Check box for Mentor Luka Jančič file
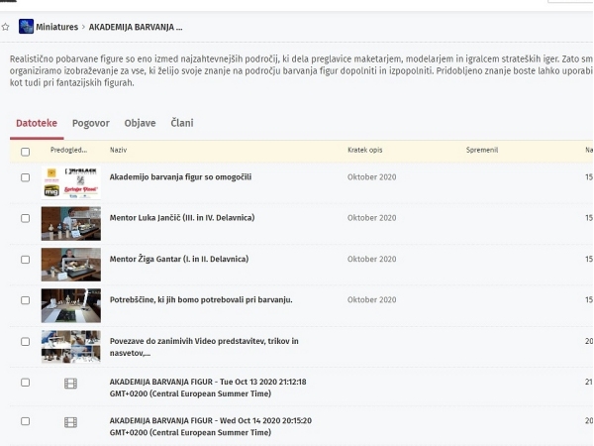594x446 pixels. click(26, 218)
